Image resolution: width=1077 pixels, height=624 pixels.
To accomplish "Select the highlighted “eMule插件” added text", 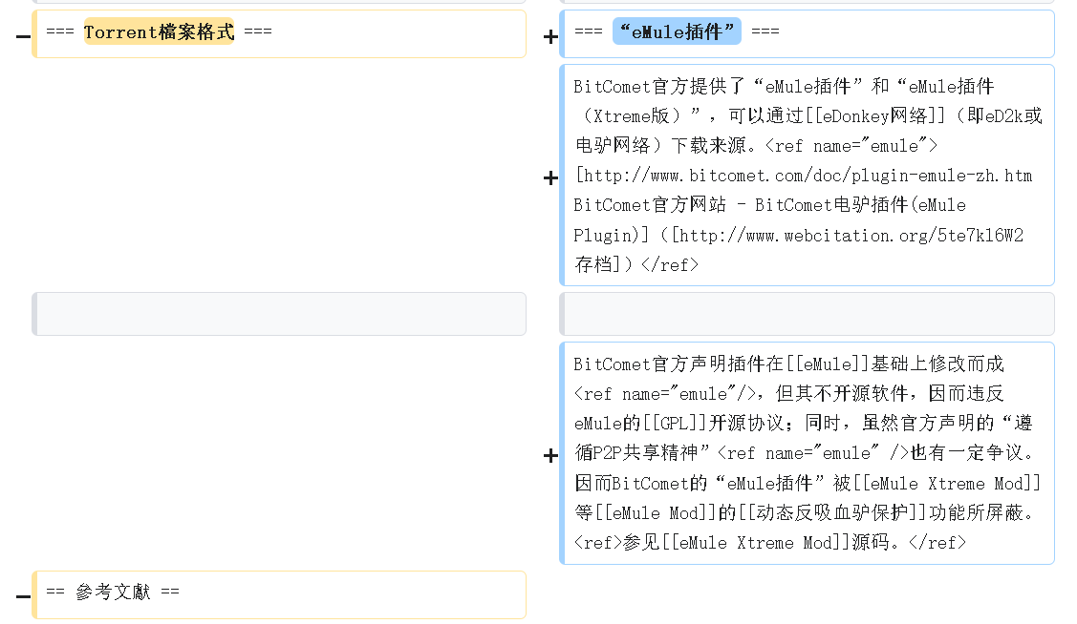I will click(677, 31).
